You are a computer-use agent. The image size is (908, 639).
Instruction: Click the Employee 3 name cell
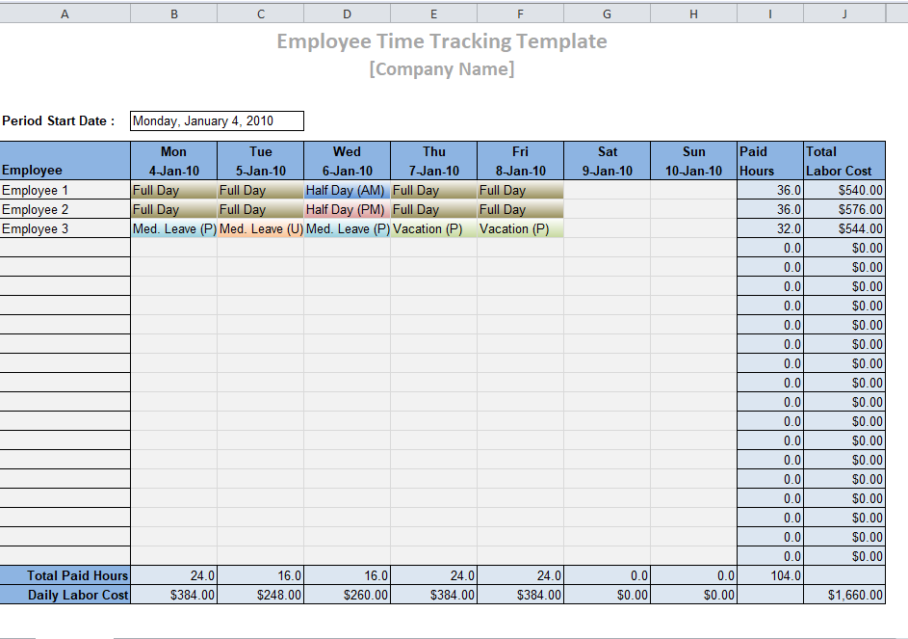pos(65,229)
